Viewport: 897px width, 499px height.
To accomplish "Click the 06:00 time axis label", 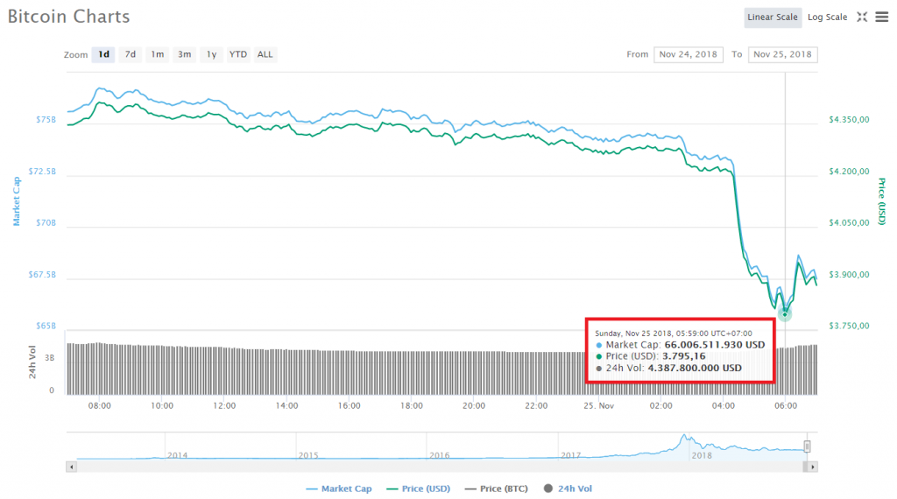I will point(786,406).
